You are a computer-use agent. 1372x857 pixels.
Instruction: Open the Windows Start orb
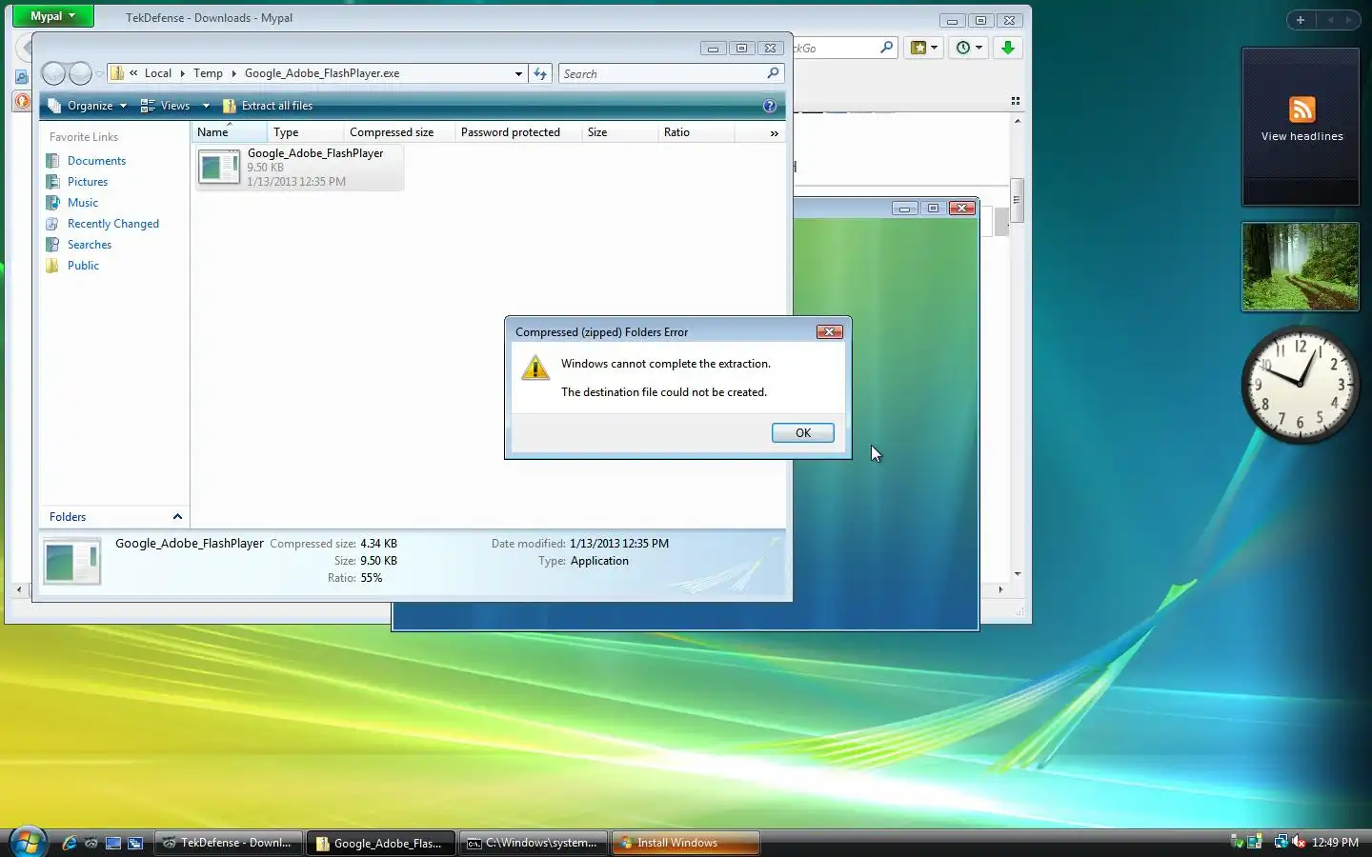coord(27,842)
